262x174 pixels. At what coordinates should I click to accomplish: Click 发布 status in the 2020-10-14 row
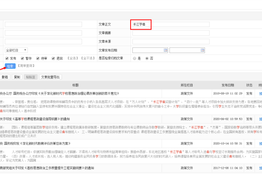pyautogui.click(x=249, y=144)
